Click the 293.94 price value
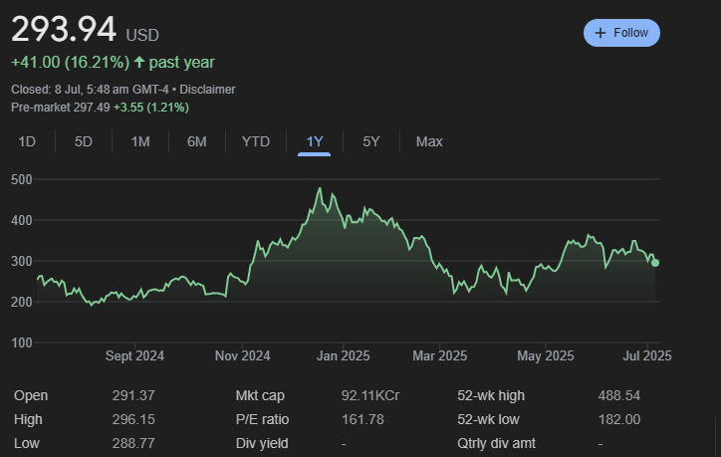721x457 pixels. [64, 30]
